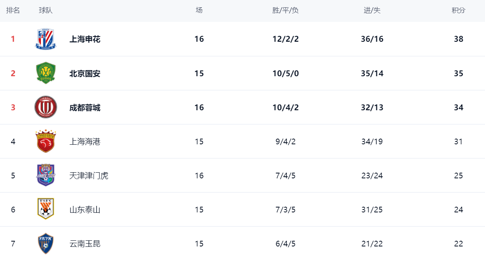The image size is (485, 259).
Task: Open the 山东泰山 team name link
Action: [x=85, y=210]
